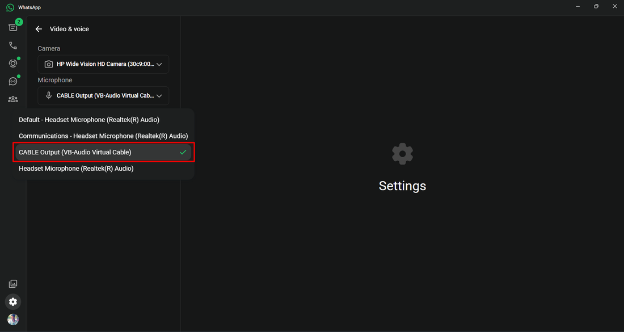Click the WhatsApp logo in the title bar
The image size is (624, 332).
point(10,7)
